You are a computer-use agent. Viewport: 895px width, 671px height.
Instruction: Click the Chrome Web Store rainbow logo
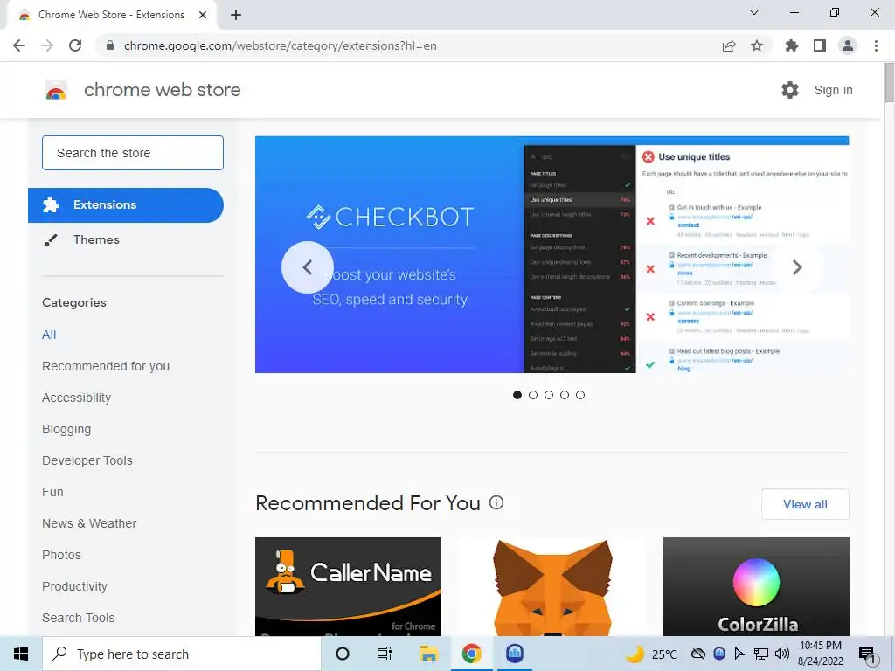coord(56,90)
